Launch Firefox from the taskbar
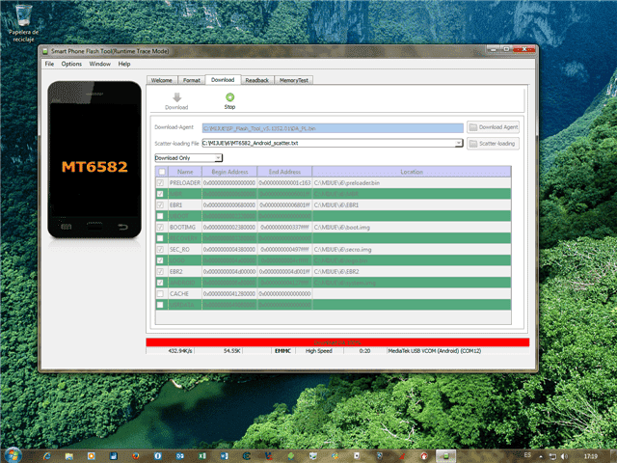The height and width of the screenshot is (463, 617). [136, 456]
